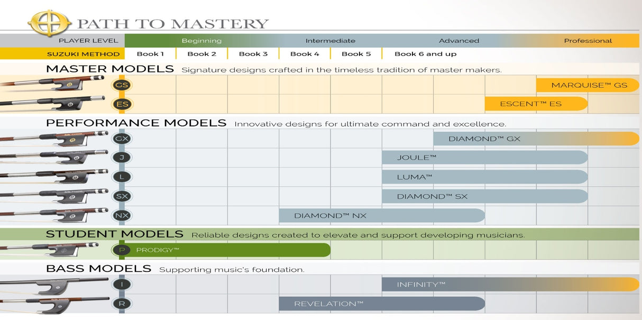This screenshot has height=320, width=642.
Task: Click the green Prodigy range bar
Action: pyautogui.click(x=233, y=250)
